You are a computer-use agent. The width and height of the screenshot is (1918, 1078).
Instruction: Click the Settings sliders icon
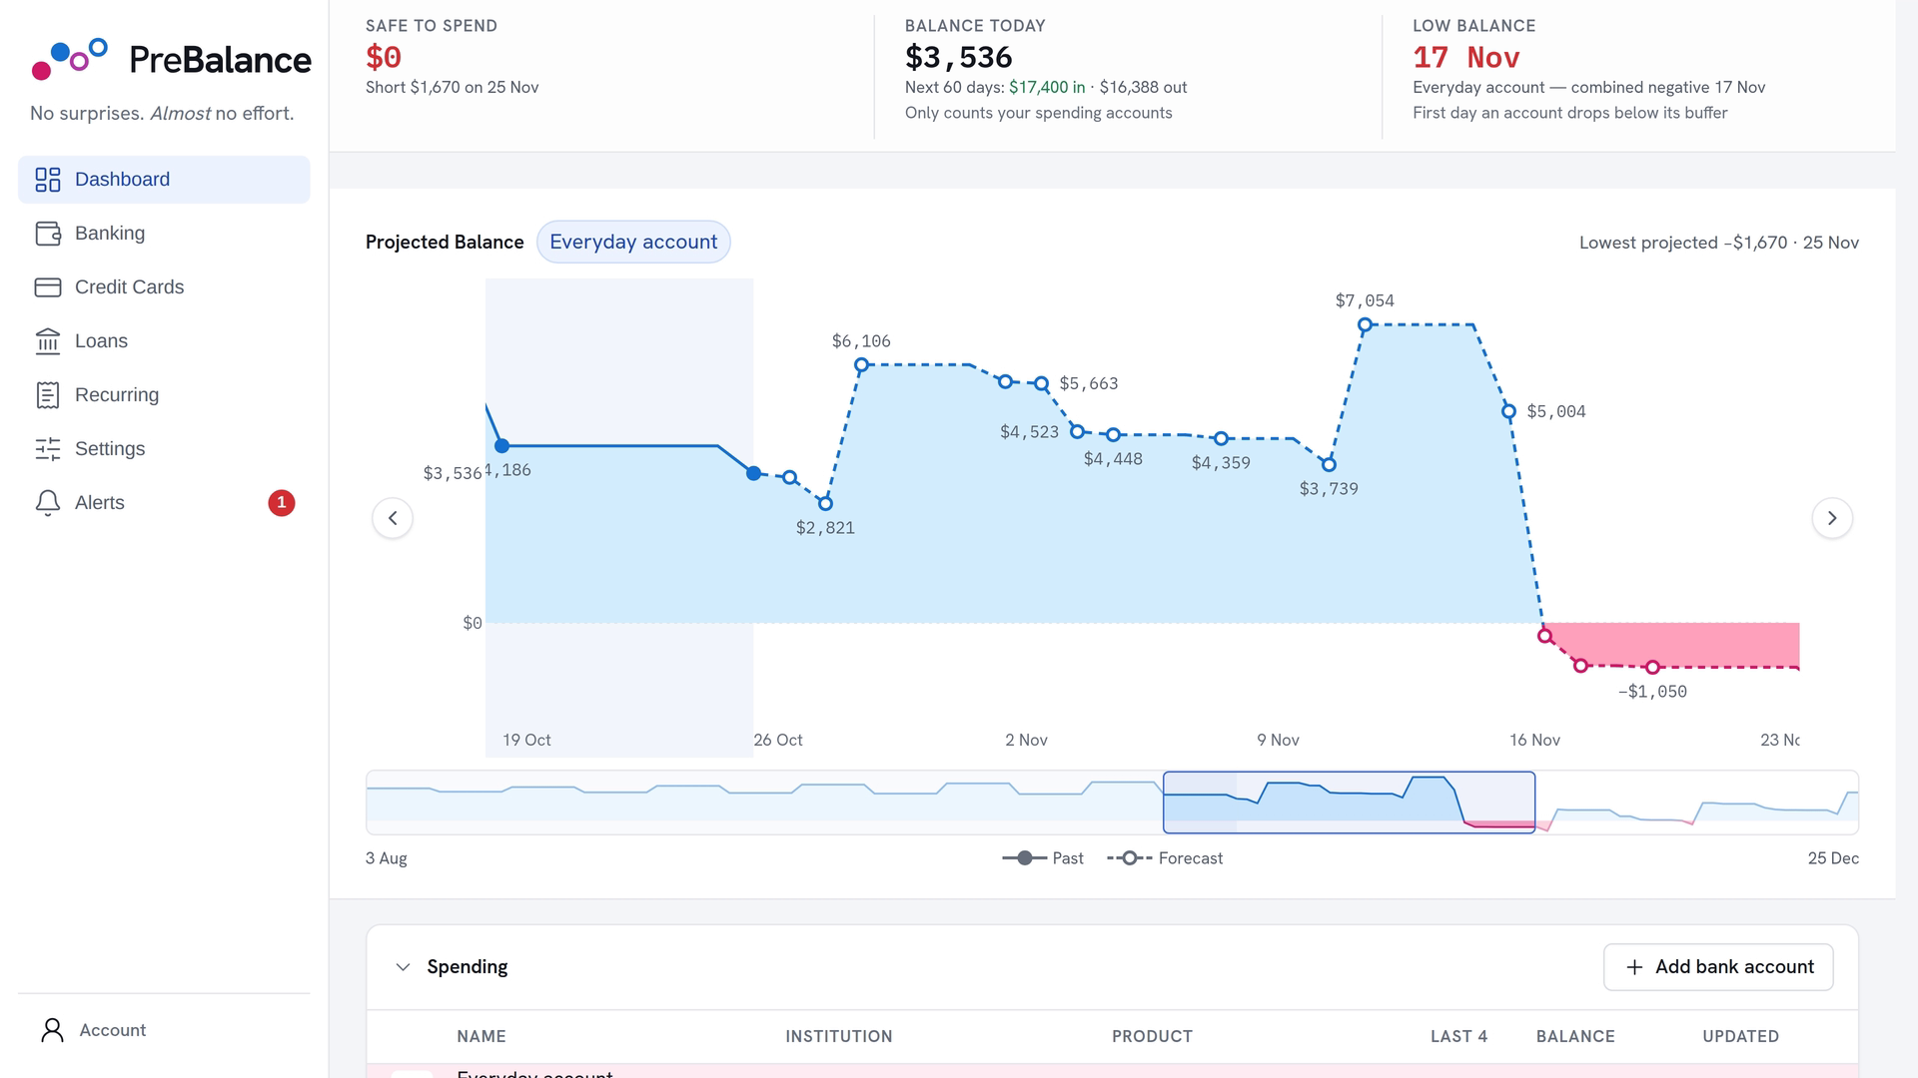coord(48,449)
